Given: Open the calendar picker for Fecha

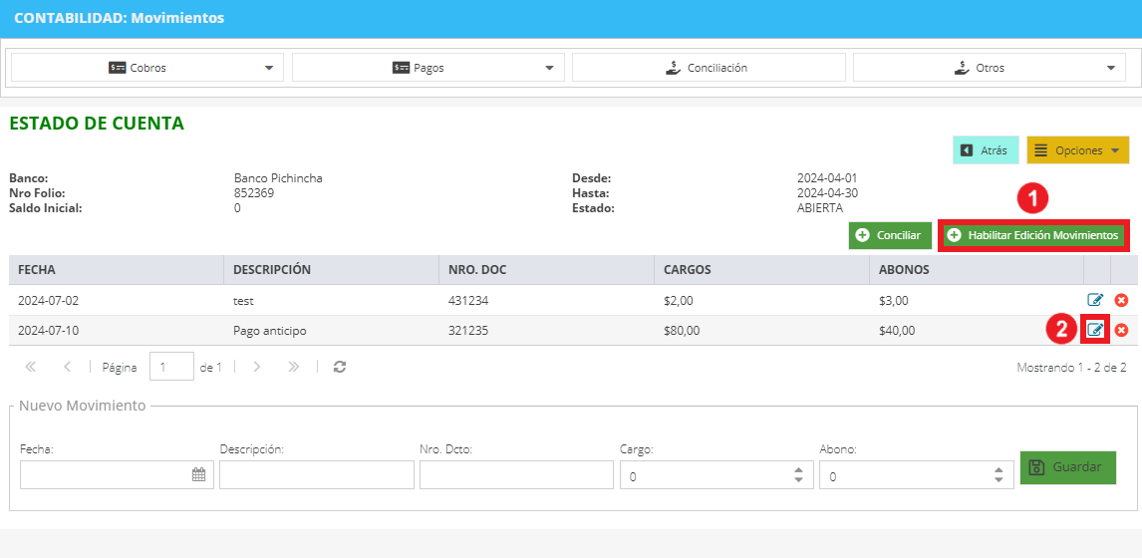Looking at the screenshot, I should [198, 475].
